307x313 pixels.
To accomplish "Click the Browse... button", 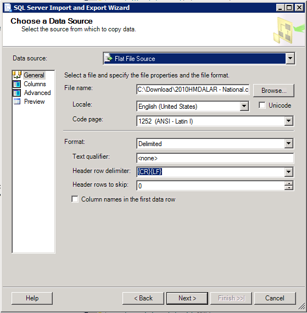I will (273, 91).
